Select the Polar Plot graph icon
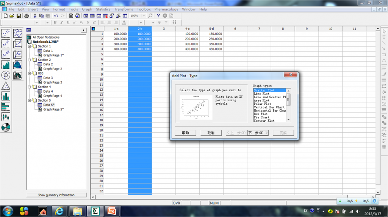This screenshot has width=388, height=217. [6, 75]
